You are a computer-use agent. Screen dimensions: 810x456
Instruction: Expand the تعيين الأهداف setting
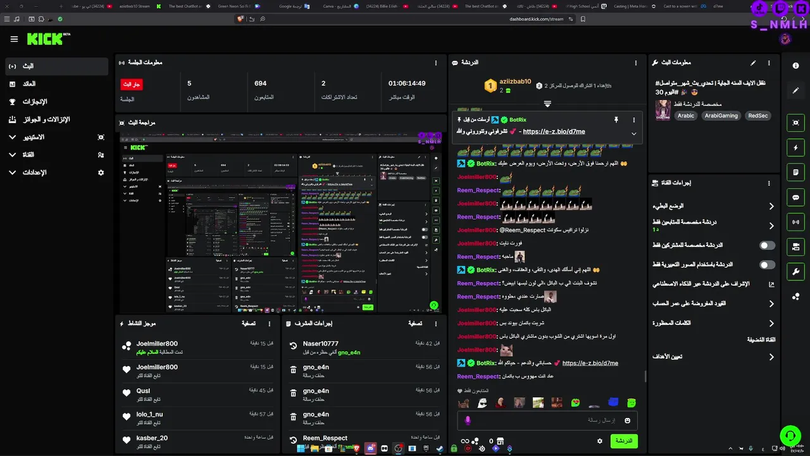coord(771,357)
